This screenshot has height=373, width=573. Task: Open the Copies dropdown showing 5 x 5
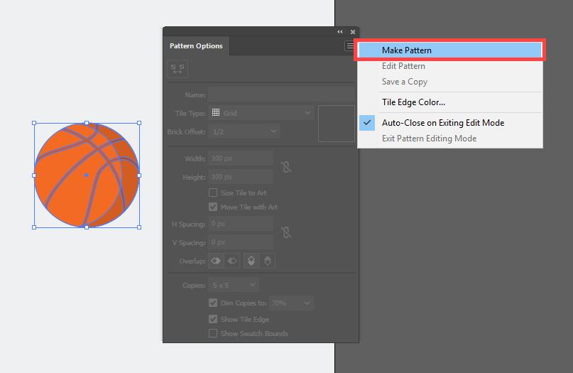(227, 285)
